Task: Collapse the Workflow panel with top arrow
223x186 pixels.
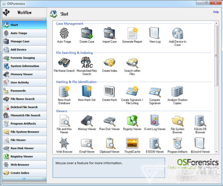Action: (x=45, y=19)
